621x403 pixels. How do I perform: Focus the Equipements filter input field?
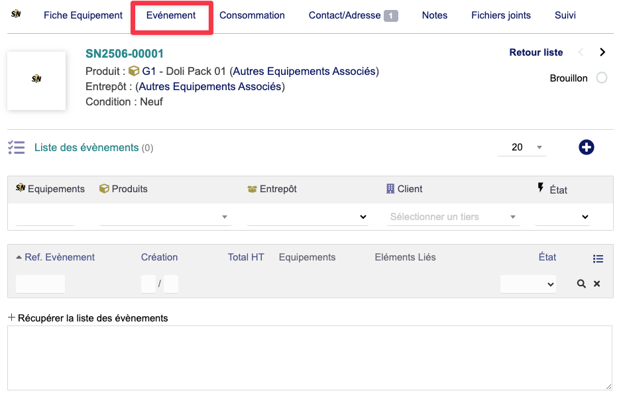click(x=45, y=217)
